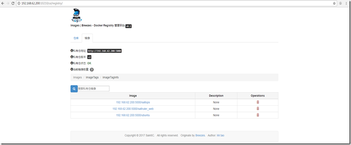The image size is (351, 145).
Task: Open the Mr.tao author link
Action: 220,135
